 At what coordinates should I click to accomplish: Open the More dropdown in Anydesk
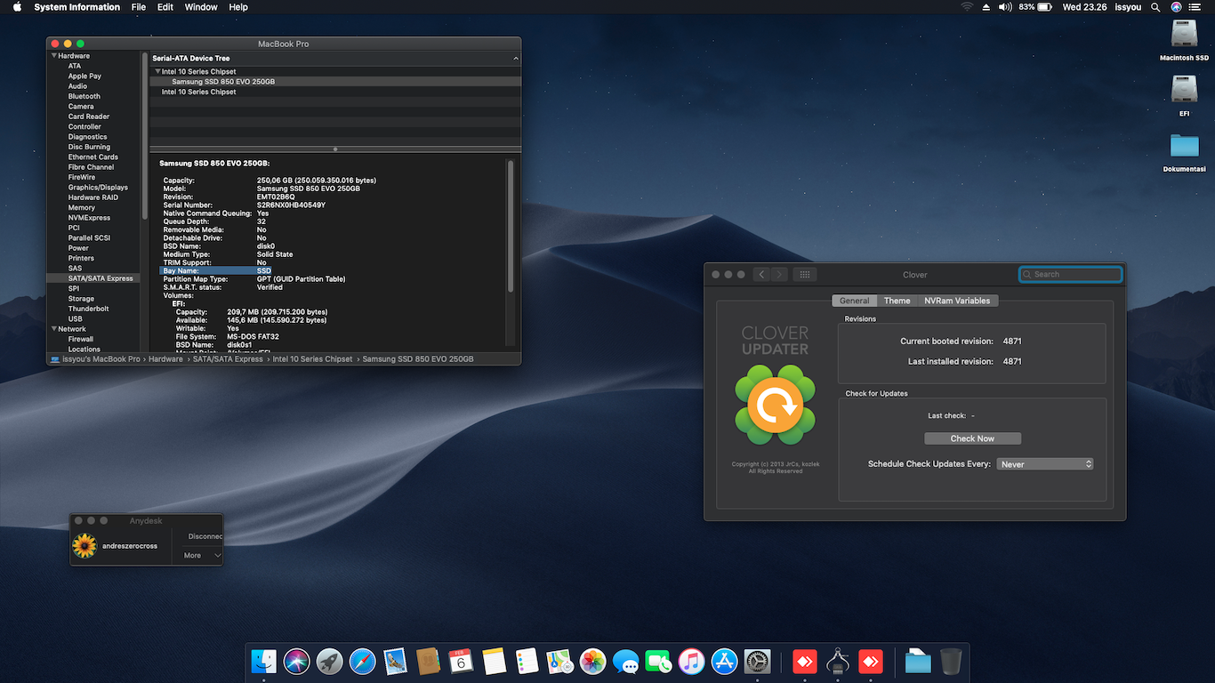point(202,556)
